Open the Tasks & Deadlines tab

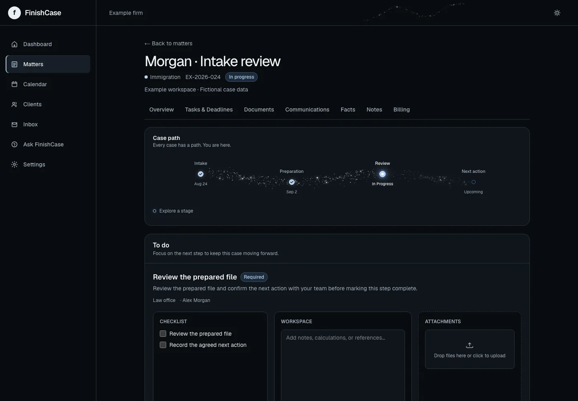pos(209,109)
